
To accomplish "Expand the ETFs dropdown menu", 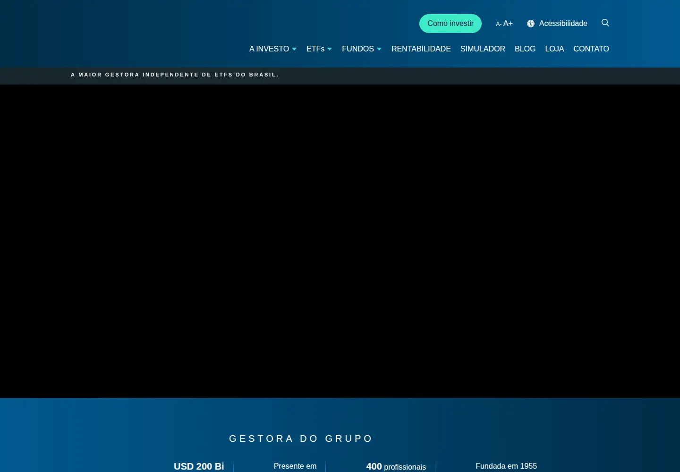I will pos(319,49).
